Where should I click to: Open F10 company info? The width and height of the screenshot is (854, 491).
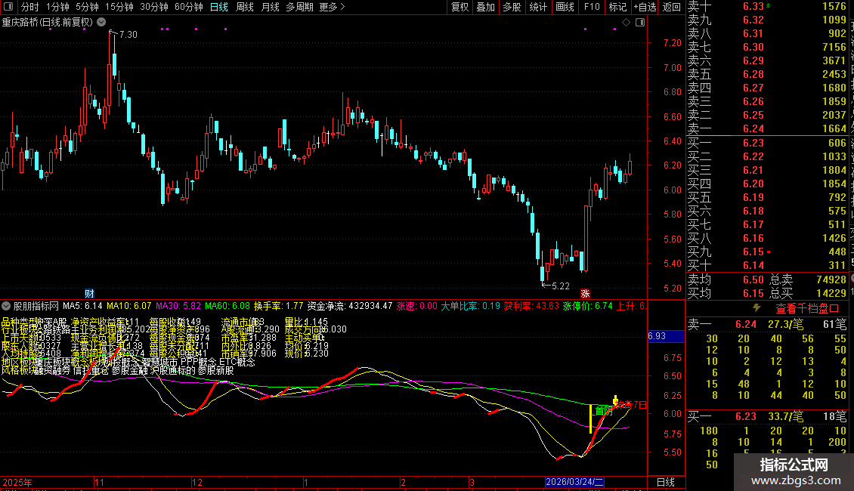592,7
